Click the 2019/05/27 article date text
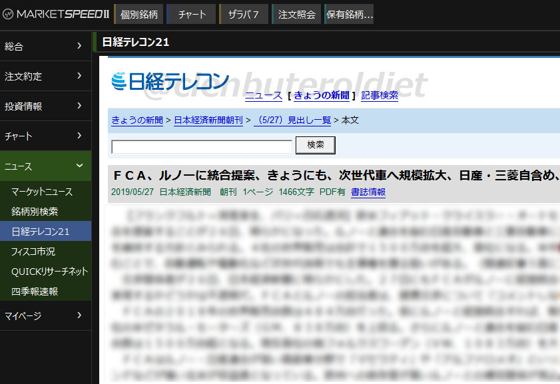This screenshot has width=560, height=384. tap(133, 192)
